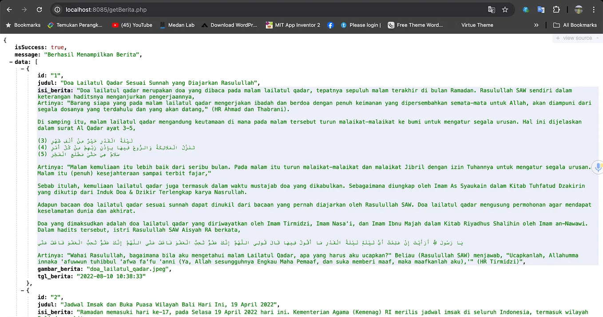Open the Google Translate extension icon

click(x=541, y=9)
